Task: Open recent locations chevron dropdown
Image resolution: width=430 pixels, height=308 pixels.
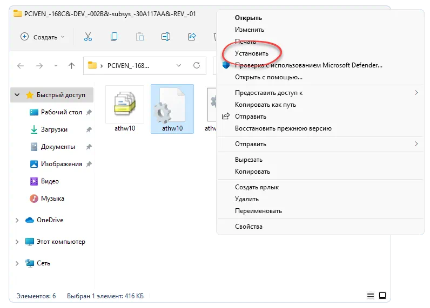Action: tap(56, 66)
